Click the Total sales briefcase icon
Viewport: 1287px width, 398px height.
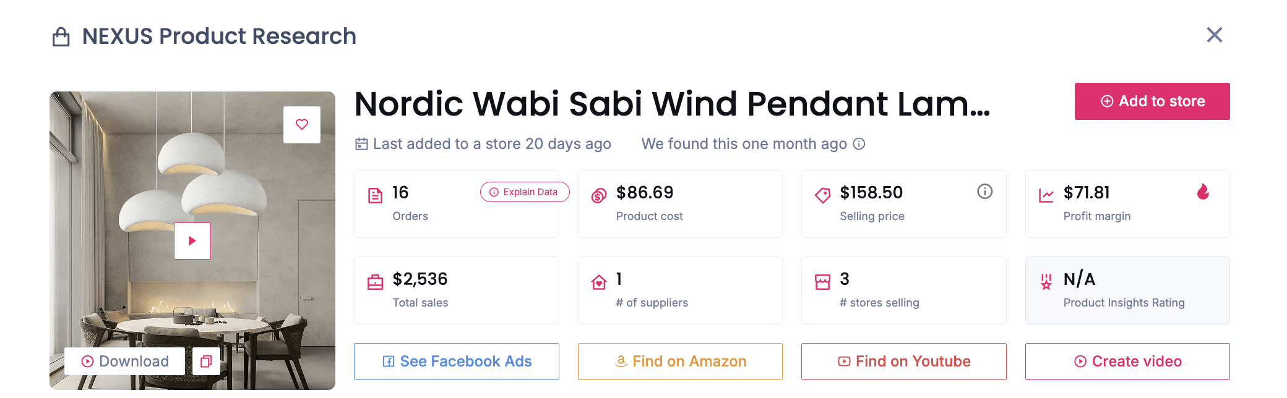(376, 282)
